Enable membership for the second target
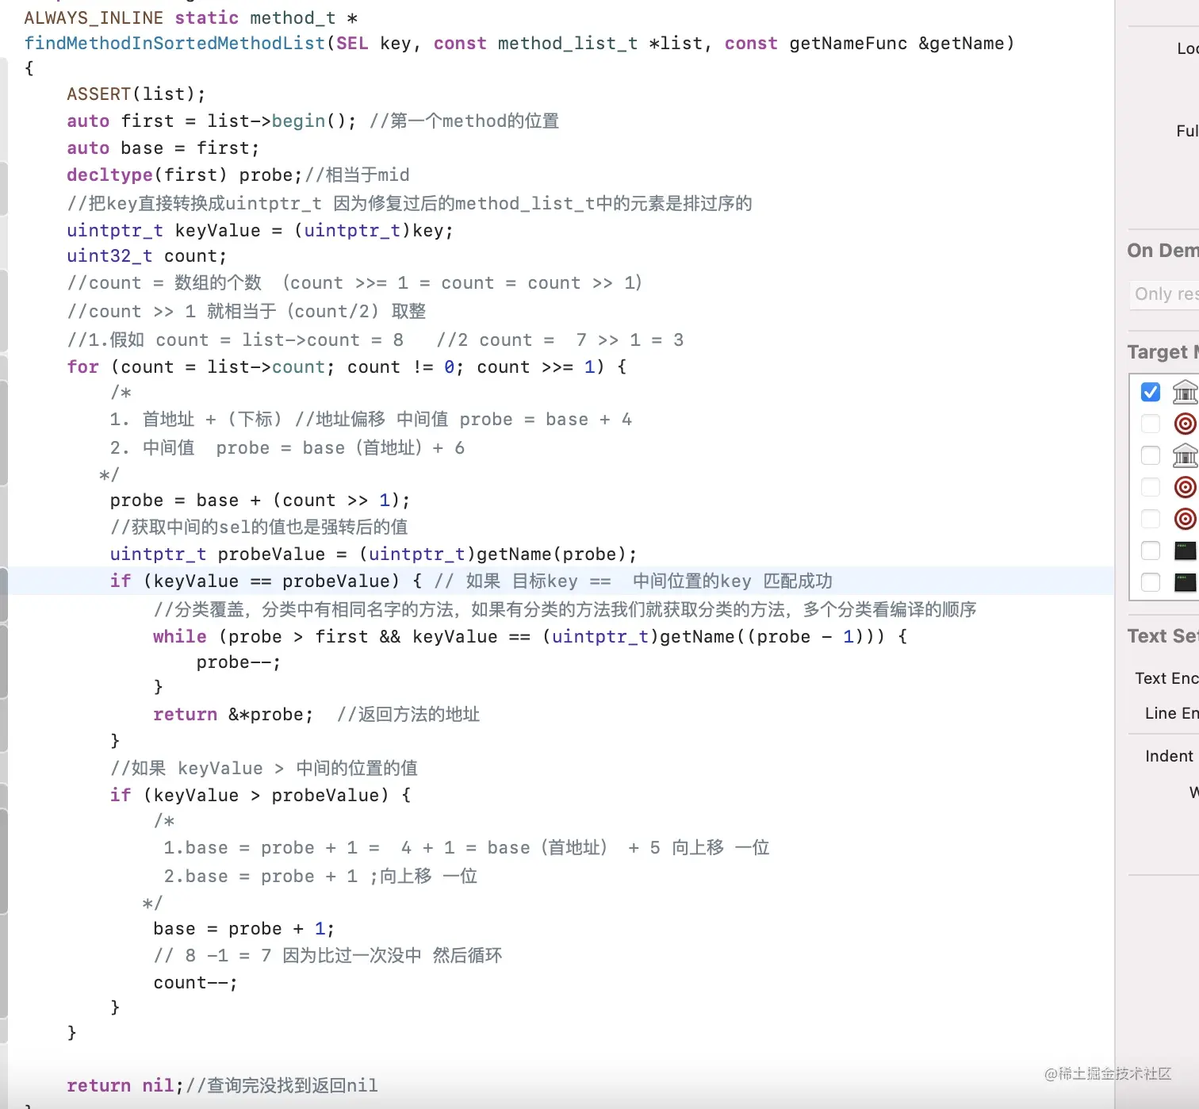The height and width of the screenshot is (1109, 1199). pos(1150,424)
